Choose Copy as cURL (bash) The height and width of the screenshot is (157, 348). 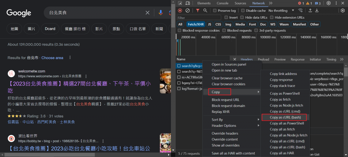(x=284, y=117)
